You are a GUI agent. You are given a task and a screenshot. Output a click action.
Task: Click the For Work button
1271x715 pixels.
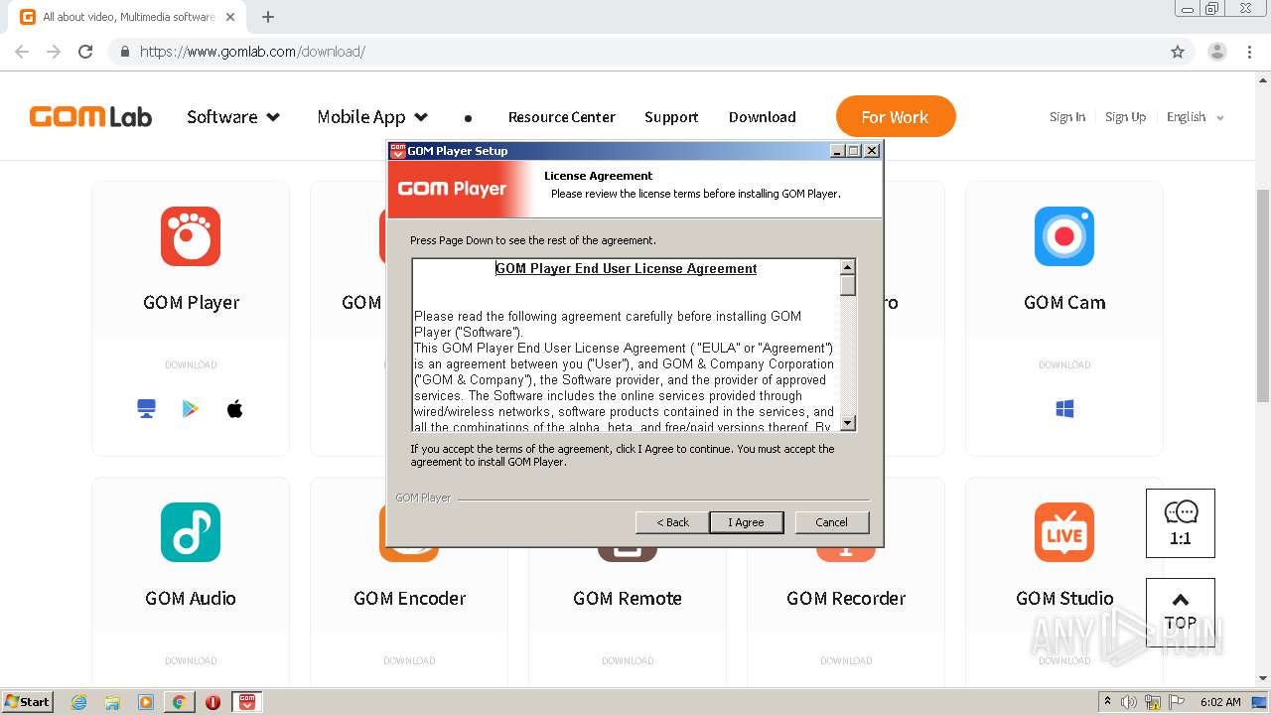point(896,116)
